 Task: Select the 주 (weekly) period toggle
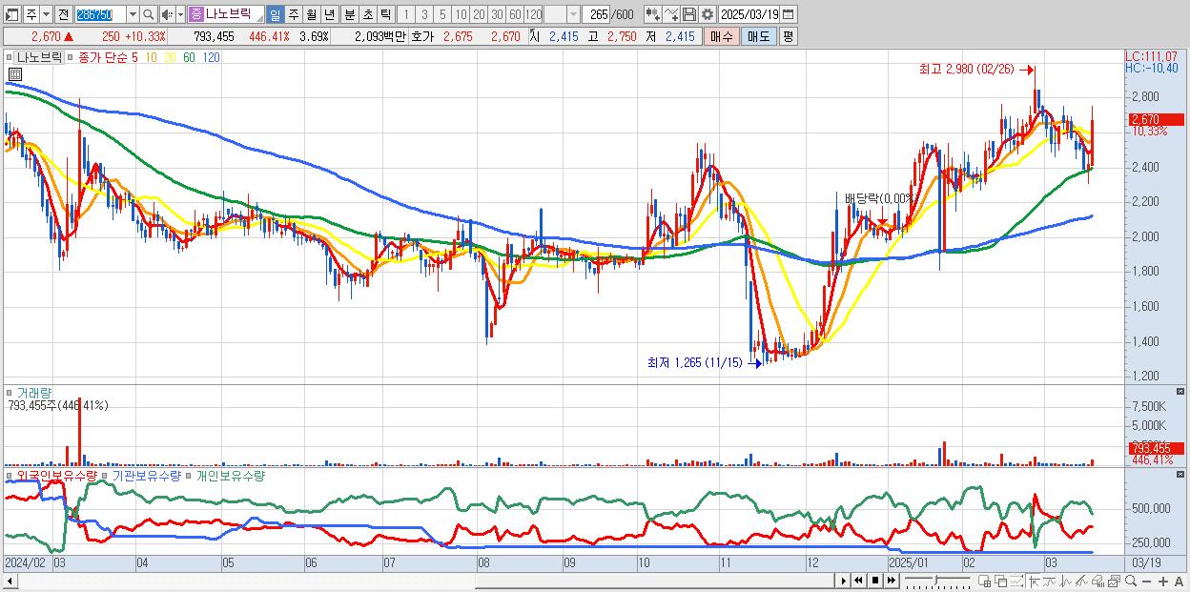click(294, 14)
